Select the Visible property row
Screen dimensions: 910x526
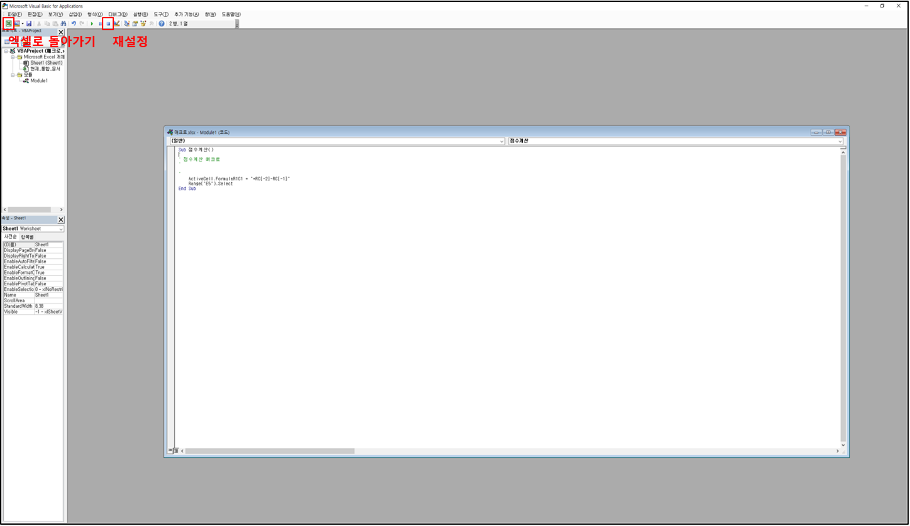click(33, 312)
